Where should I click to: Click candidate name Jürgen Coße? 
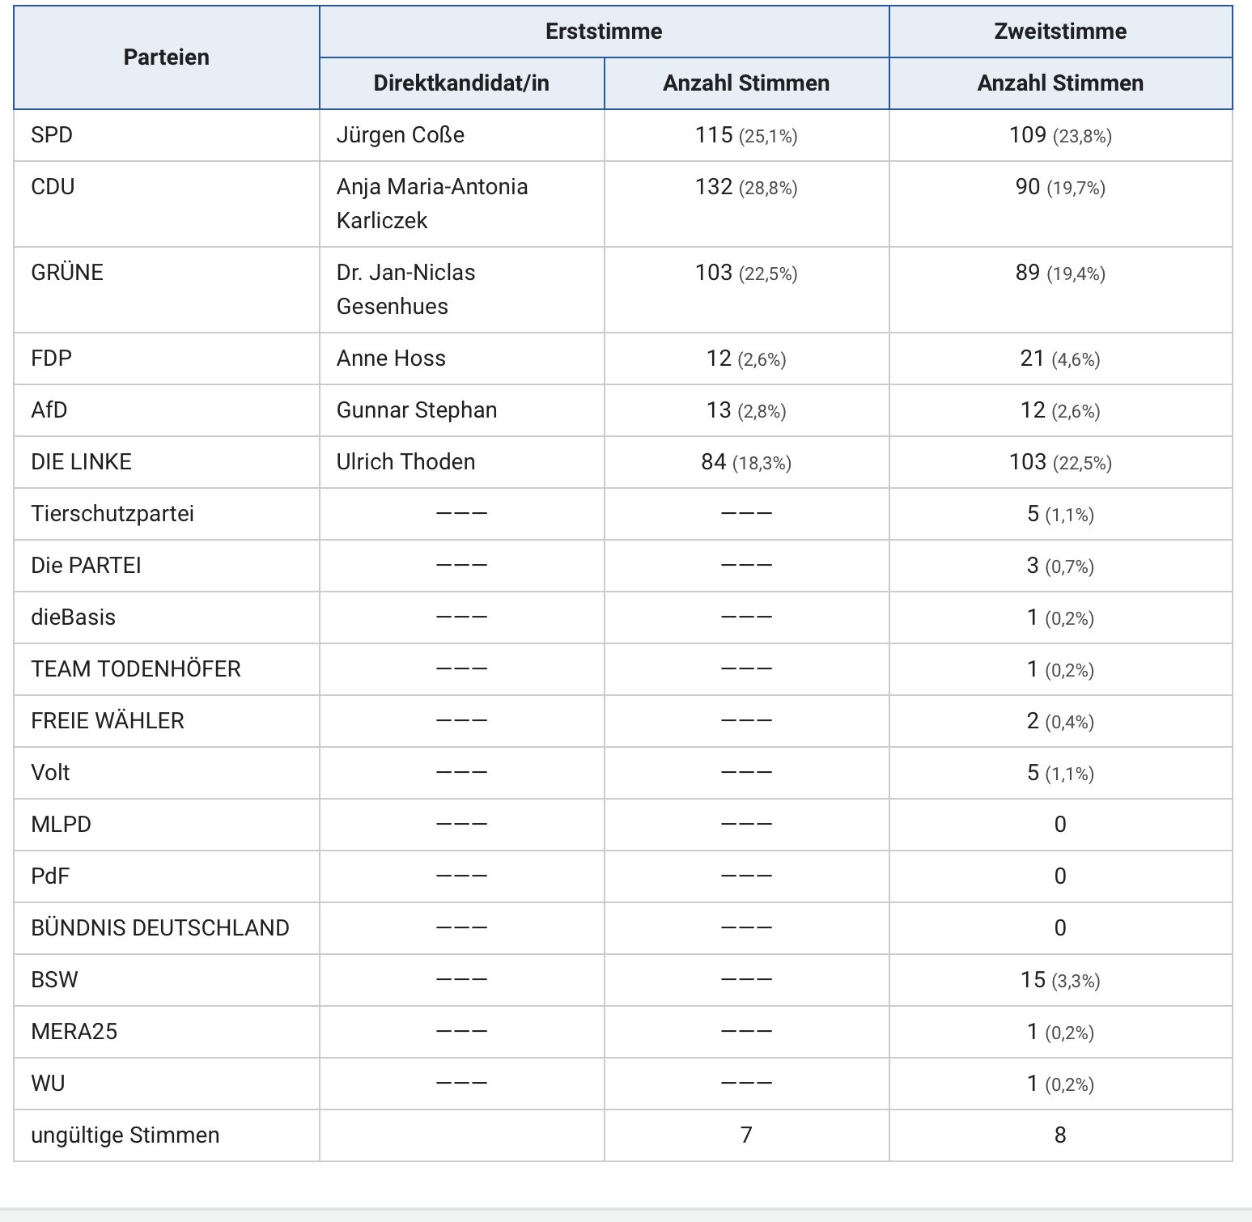coord(401,135)
